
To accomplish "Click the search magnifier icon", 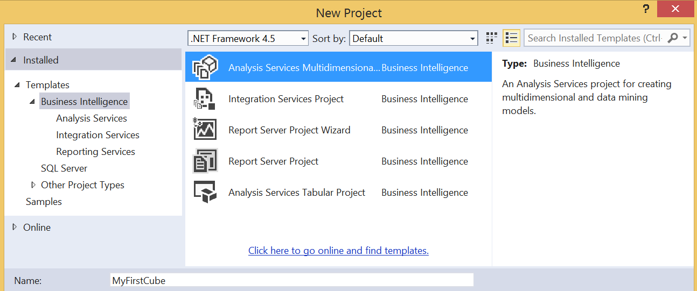I will [x=673, y=38].
